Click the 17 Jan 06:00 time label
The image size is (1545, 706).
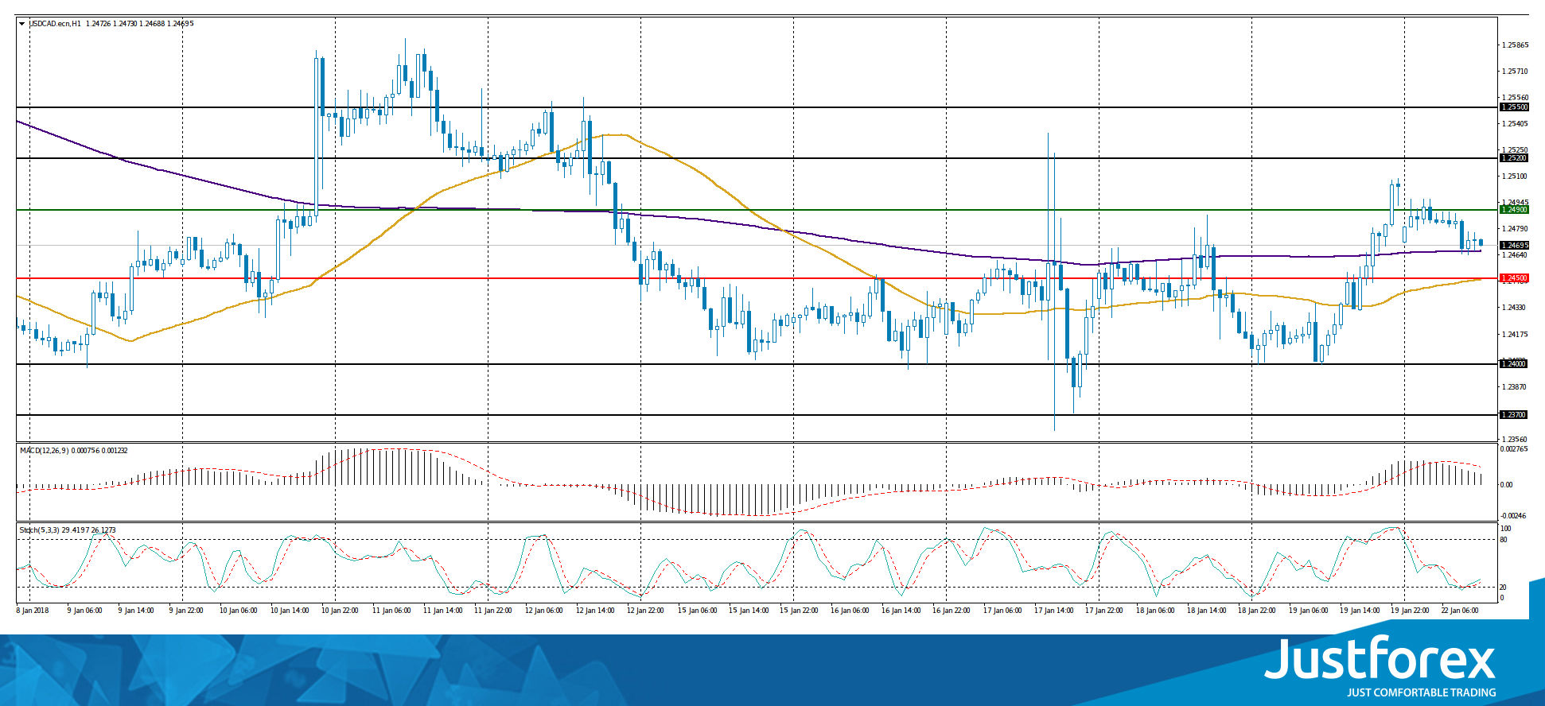1002,611
